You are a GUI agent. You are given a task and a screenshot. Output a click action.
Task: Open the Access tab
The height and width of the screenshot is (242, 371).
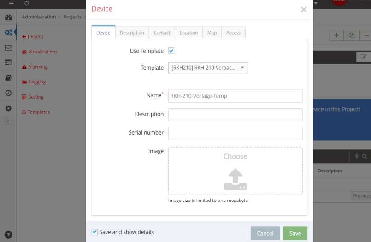pos(233,33)
